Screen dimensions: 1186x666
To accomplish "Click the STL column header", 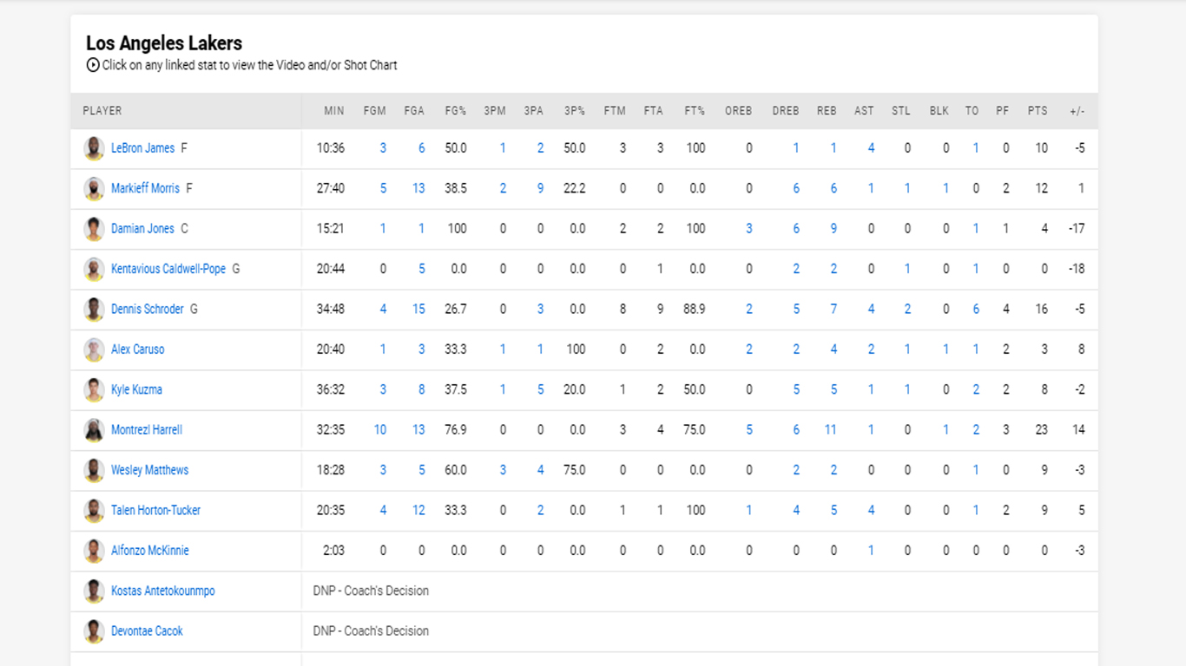I will 901,111.
